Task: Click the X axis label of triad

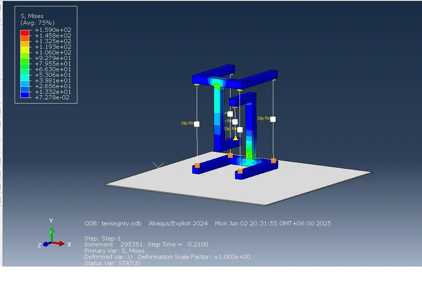Action: point(69,244)
